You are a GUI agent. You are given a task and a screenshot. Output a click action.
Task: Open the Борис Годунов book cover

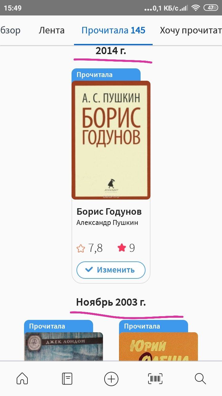point(111,140)
